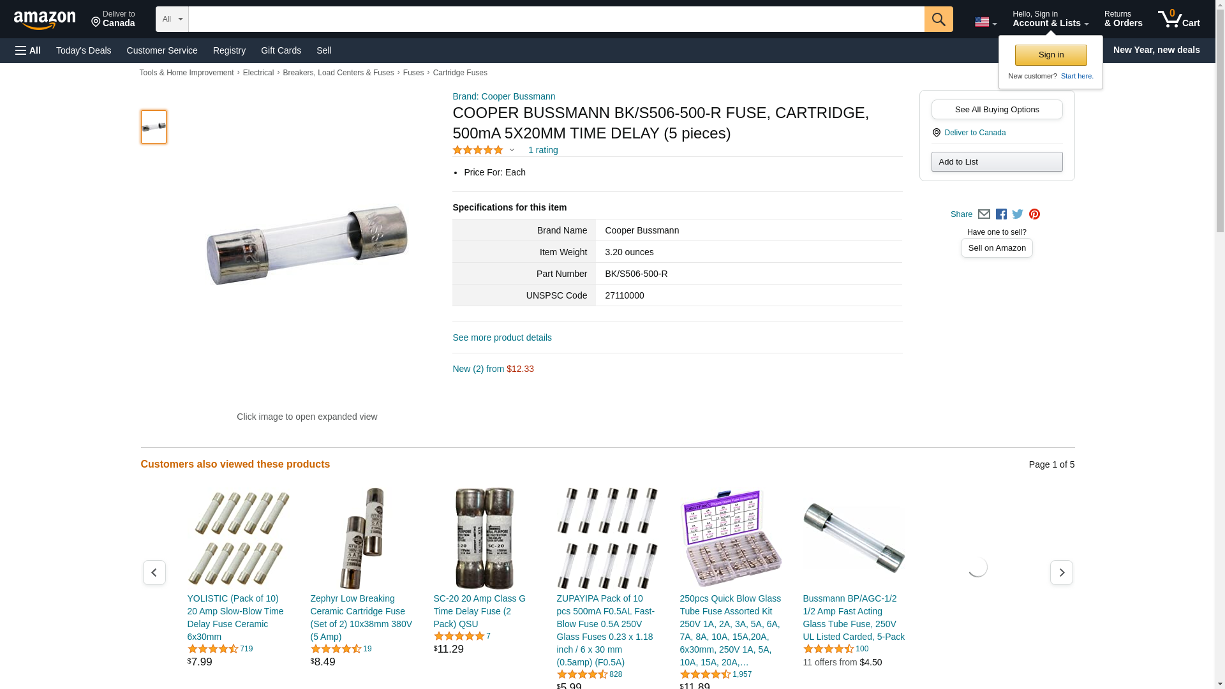Open the US flag language selector
The image size is (1225, 689).
click(x=985, y=22)
